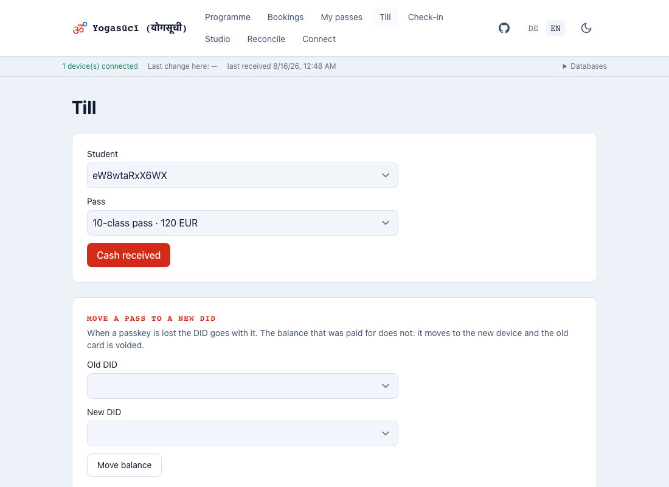The width and height of the screenshot is (669, 487).
Task: Click the Yogasūcī site title
Action: coord(139,28)
